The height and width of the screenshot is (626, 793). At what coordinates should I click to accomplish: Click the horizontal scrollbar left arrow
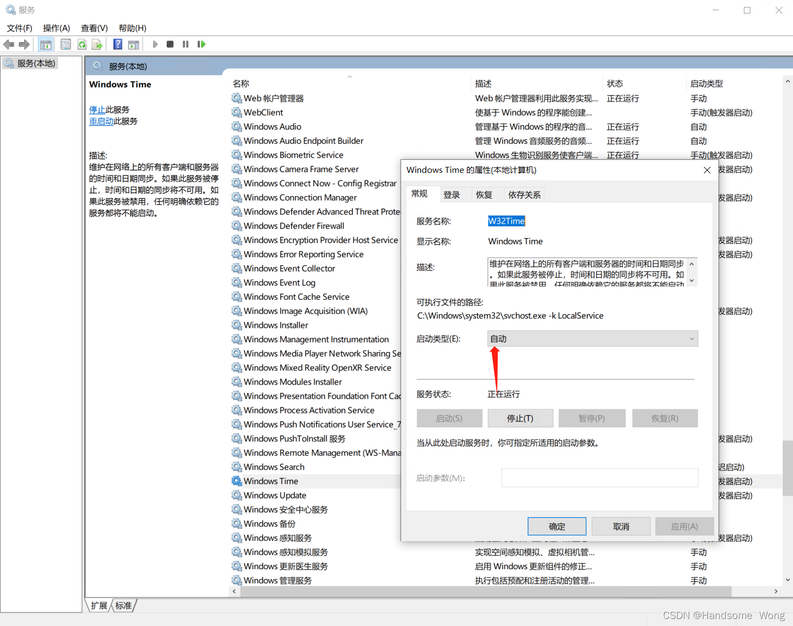(234, 591)
